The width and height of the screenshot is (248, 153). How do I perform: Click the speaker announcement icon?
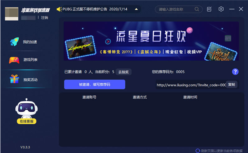click(59, 9)
